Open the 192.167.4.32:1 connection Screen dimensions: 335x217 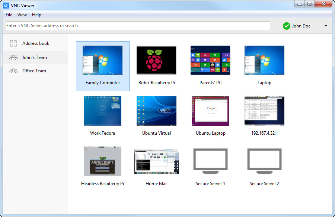point(264,111)
